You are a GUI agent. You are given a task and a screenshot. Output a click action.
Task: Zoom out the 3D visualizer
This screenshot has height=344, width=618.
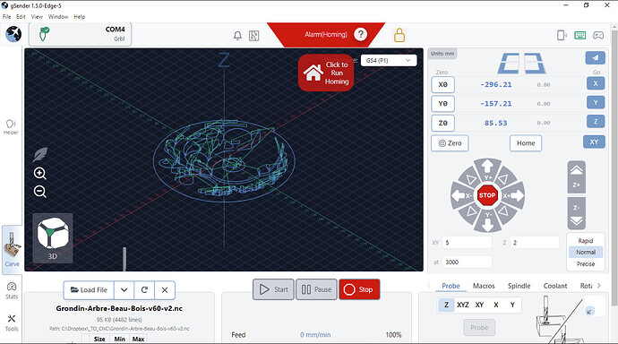tap(39, 192)
